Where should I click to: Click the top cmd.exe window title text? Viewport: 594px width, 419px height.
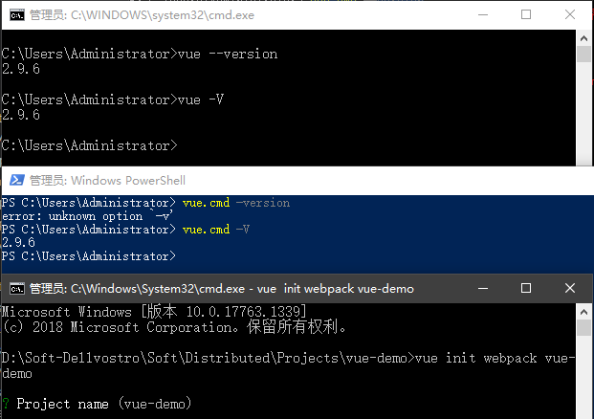pyautogui.click(x=142, y=15)
